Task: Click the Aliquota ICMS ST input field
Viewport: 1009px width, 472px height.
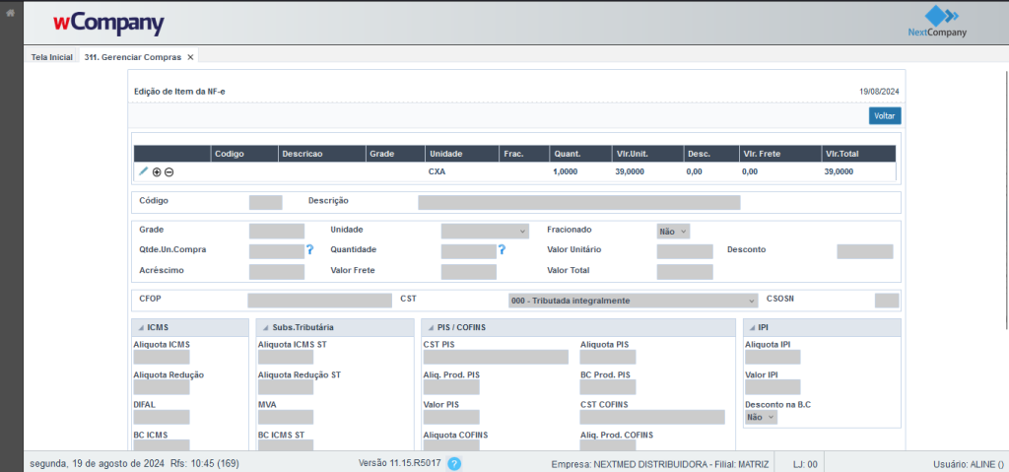Action: coord(286,358)
